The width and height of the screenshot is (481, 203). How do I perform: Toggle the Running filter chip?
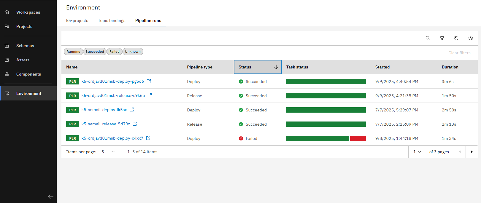pos(73,52)
